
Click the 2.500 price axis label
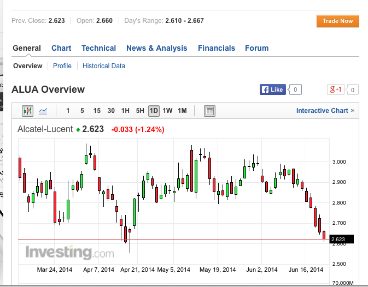[x=339, y=264]
